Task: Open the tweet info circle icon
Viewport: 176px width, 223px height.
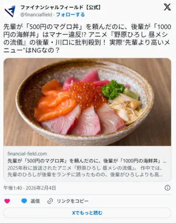Action: click(168, 188)
